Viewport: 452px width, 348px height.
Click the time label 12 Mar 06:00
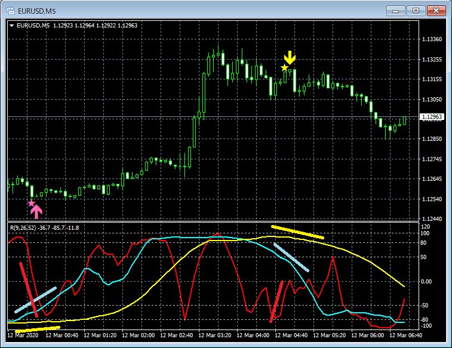368,335
